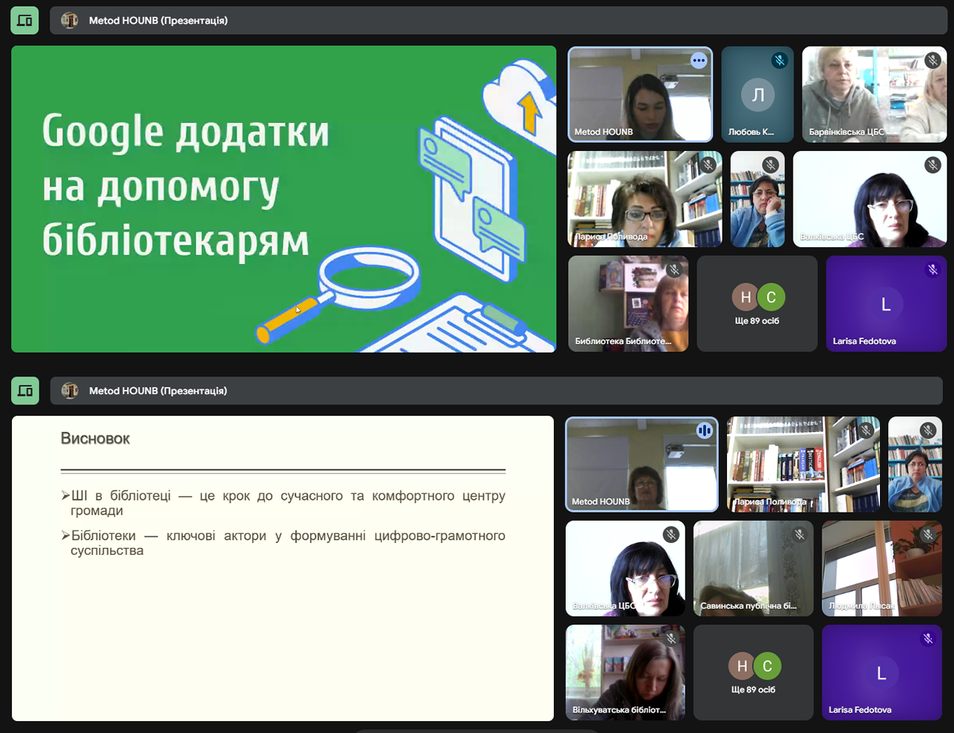Select the Вільхуватська бібліот... video tile

tap(626, 673)
